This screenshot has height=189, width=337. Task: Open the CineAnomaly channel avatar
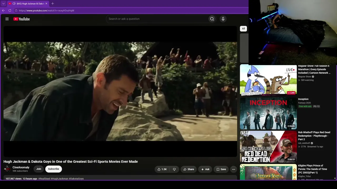pyautogui.click(x=7, y=169)
